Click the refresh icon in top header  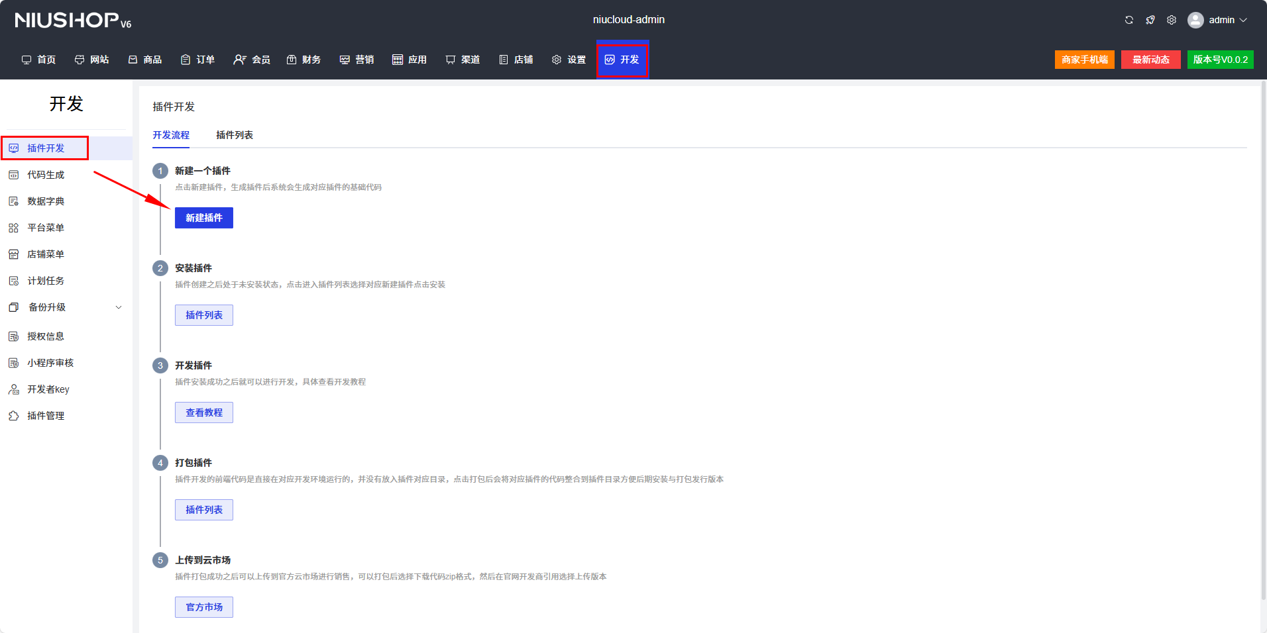pos(1129,20)
